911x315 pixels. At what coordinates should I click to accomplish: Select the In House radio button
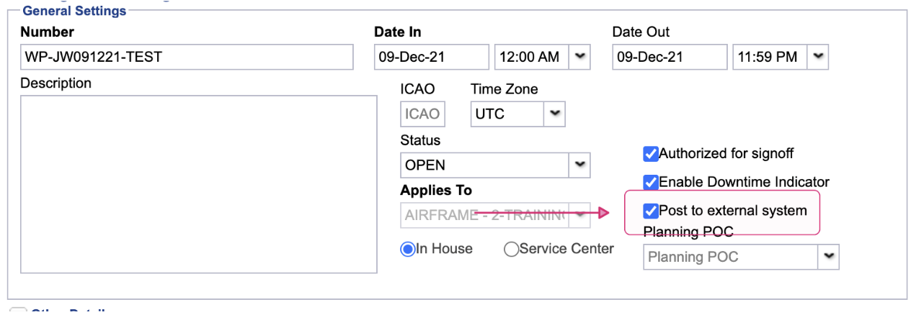[408, 250]
